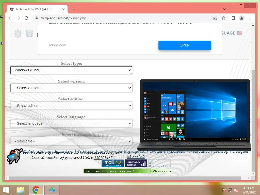Toggle the Chrome side panel icon
The image size is (260, 195).
click(x=234, y=18)
